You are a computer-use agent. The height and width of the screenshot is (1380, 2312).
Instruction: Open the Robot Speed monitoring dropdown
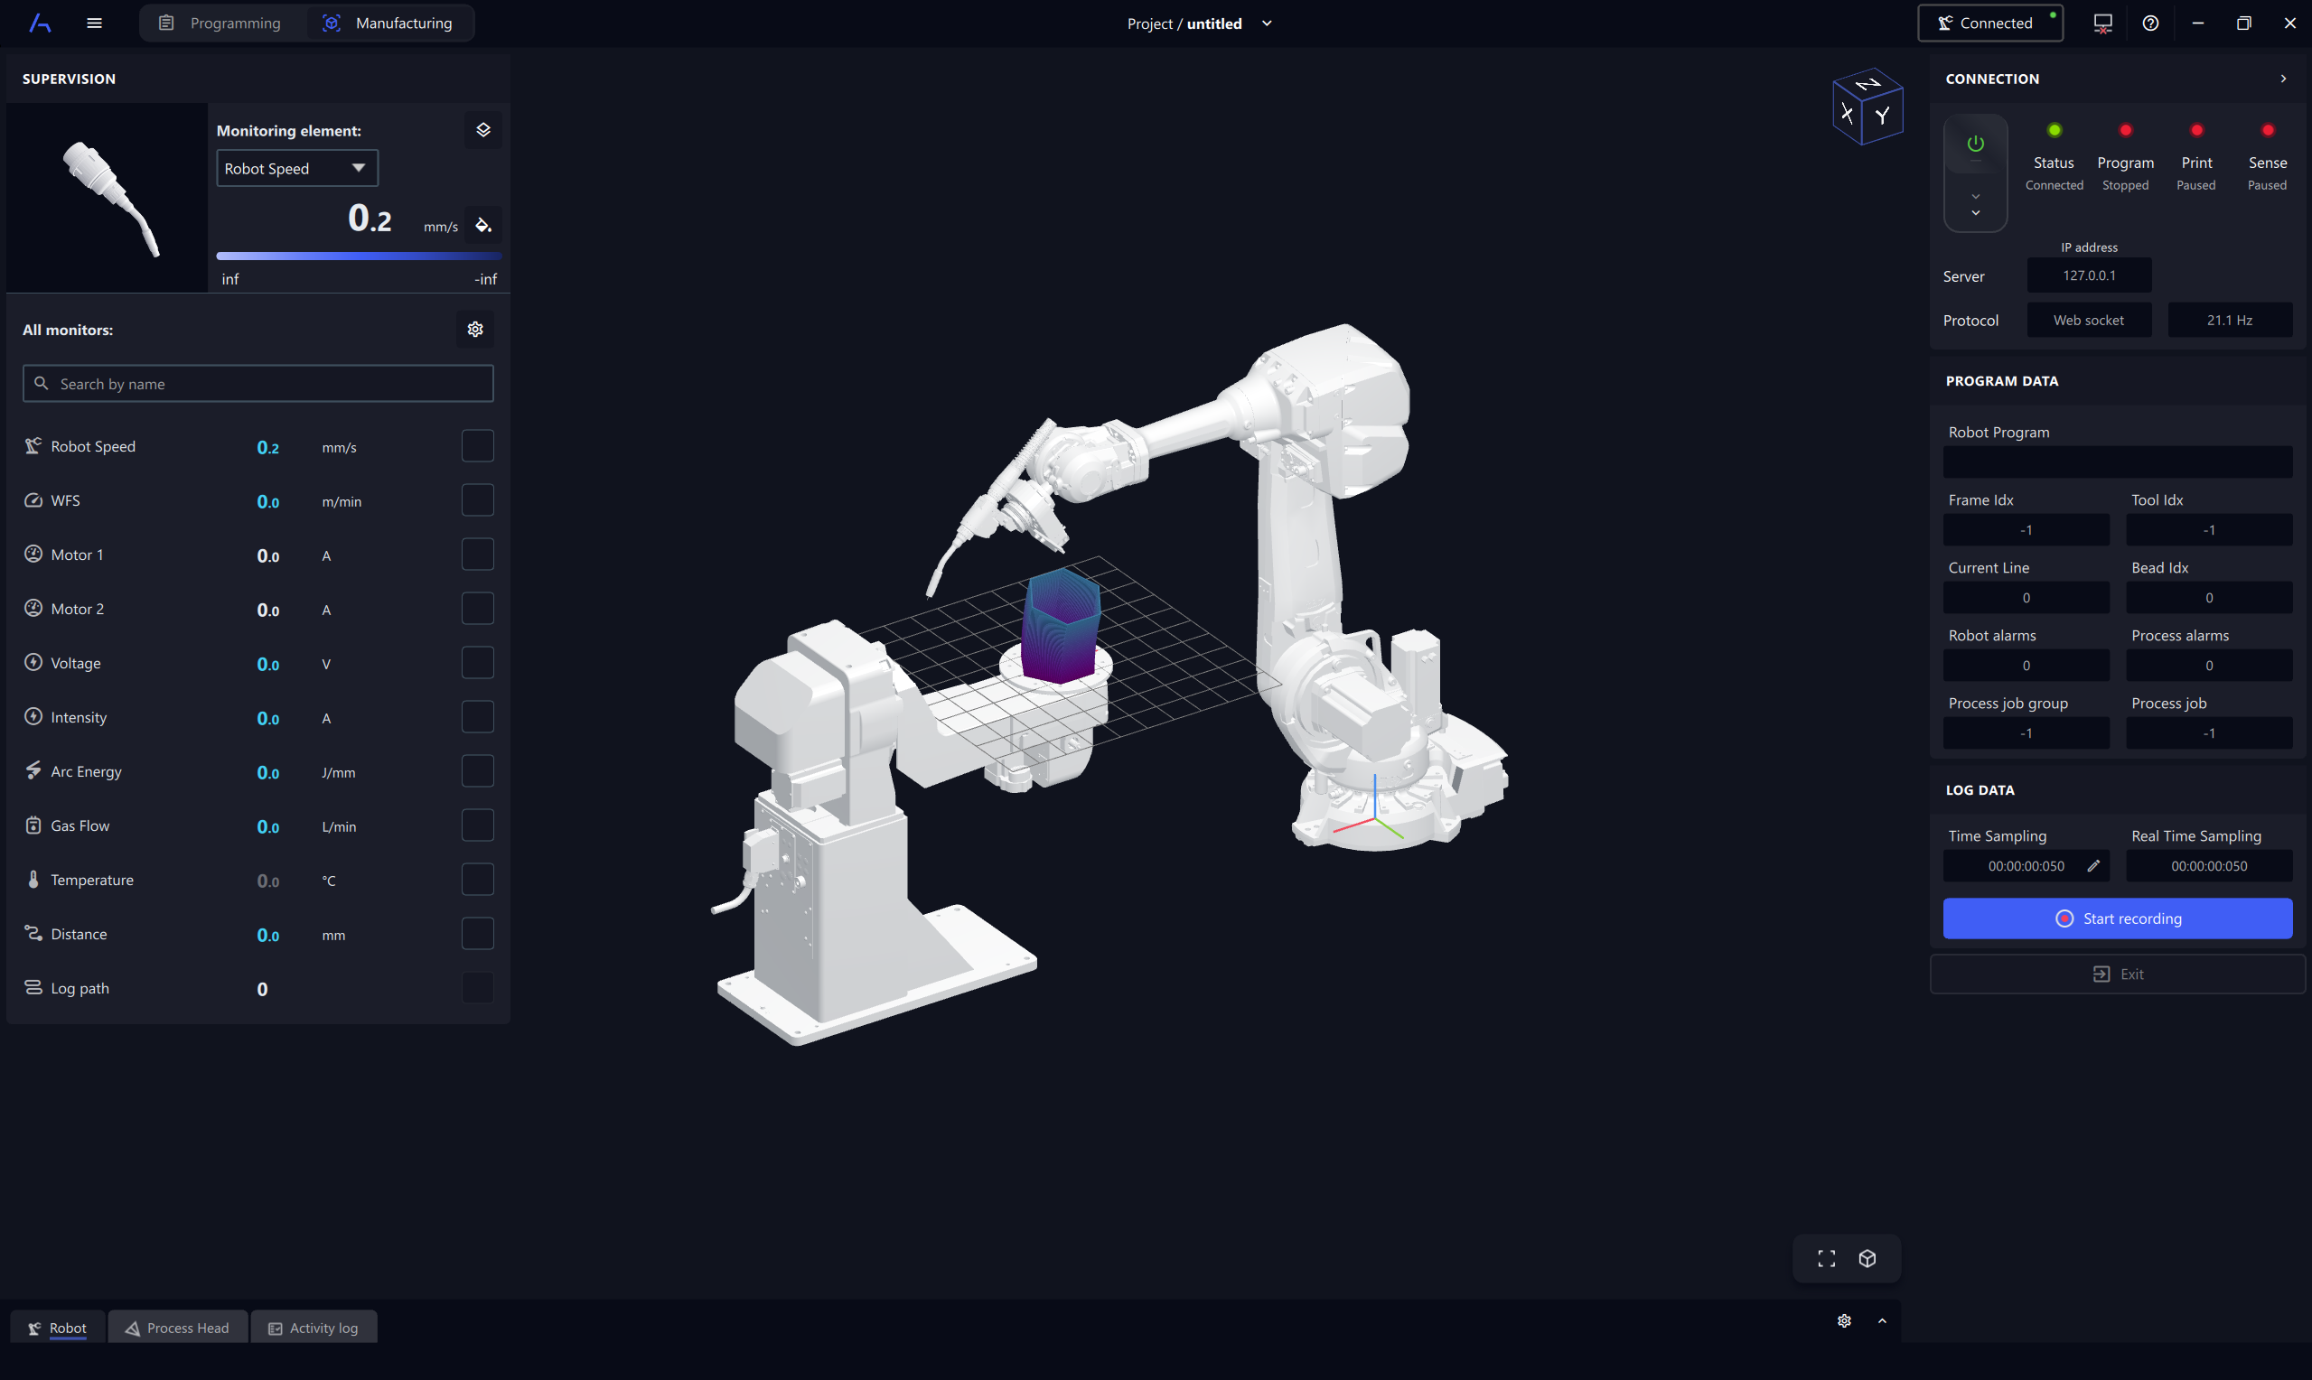297,168
